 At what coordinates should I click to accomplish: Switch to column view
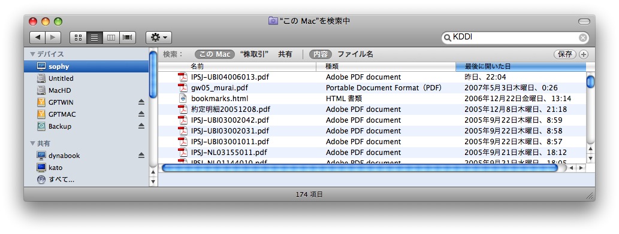[111, 38]
